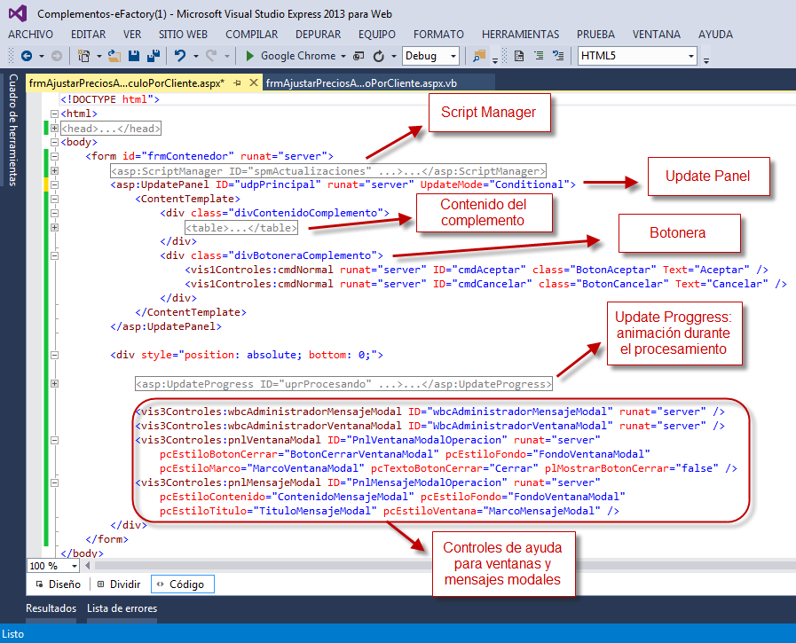Open the HERRAMIENTAS menu

(520, 35)
